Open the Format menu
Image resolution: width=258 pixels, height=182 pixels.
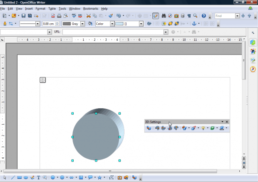tap(40, 8)
